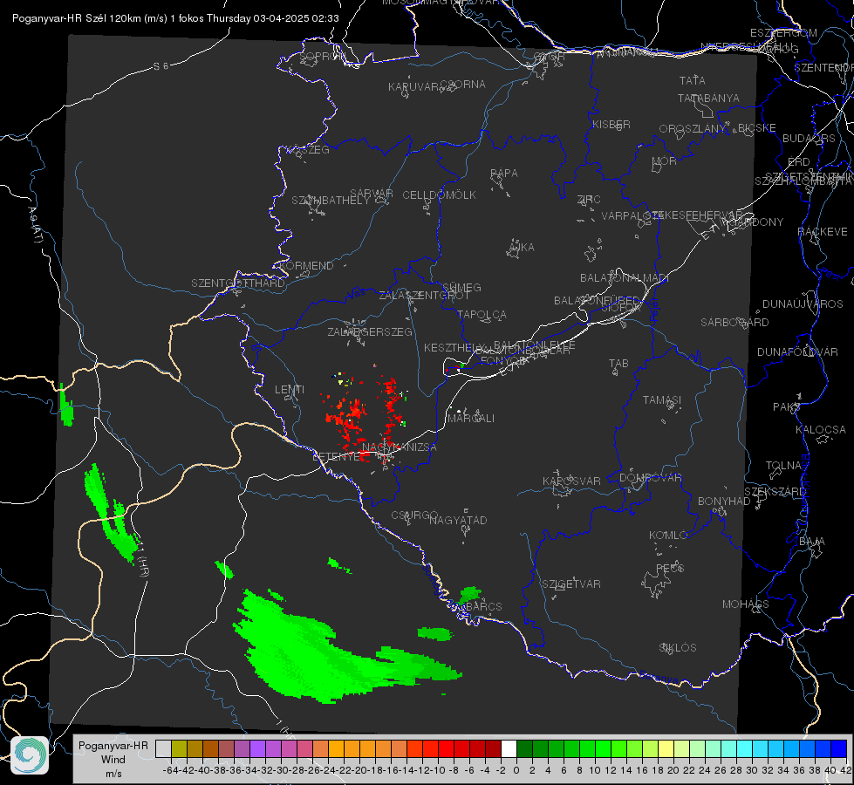Select the BAJA city label
The width and height of the screenshot is (854, 785).
(812, 542)
